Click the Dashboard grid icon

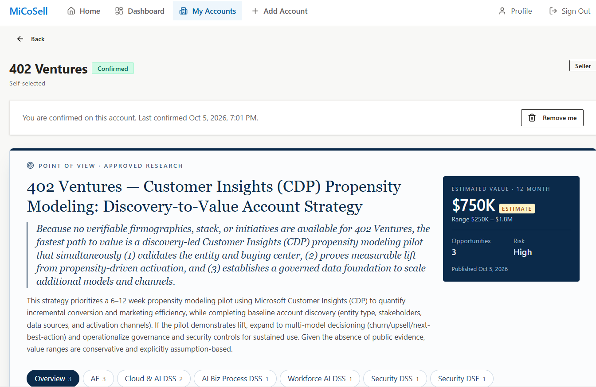pyautogui.click(x=119, y=11)
